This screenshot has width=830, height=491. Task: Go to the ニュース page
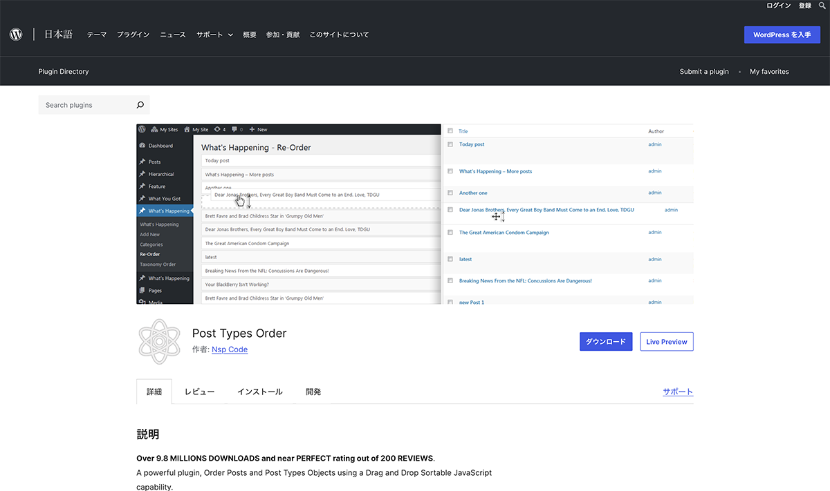pyautogui.click(x=172, y=35)
